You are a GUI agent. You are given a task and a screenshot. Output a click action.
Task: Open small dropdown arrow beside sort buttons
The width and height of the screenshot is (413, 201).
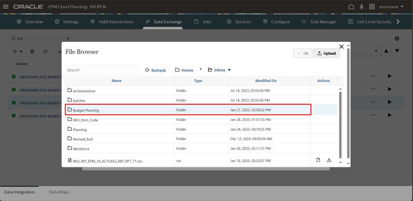click(376, 51)
